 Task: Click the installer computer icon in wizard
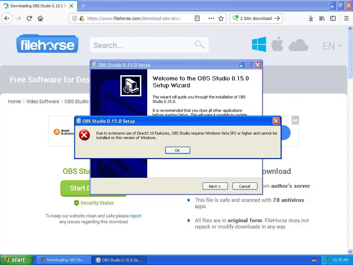click(131, 86)
